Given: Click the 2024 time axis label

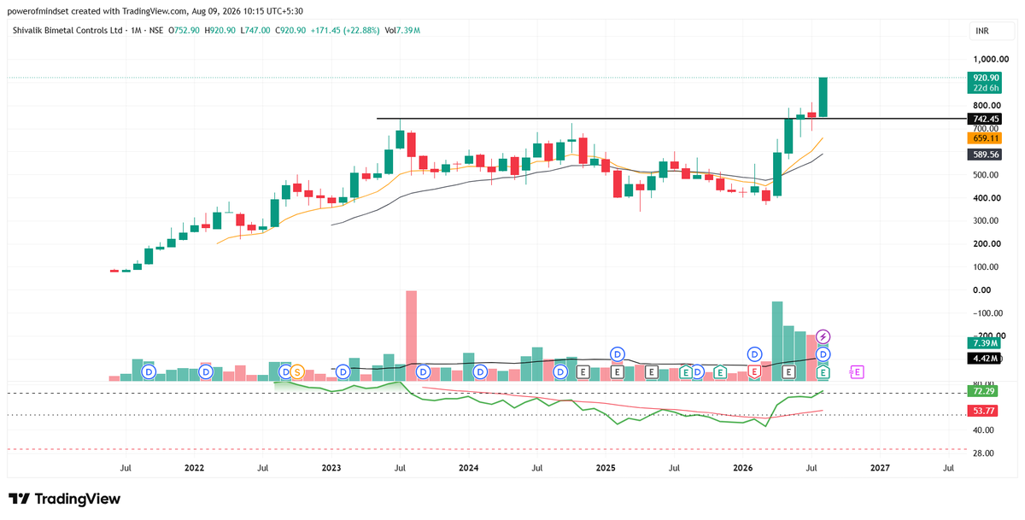Looking at the screenshot, I should coord(468,468).
